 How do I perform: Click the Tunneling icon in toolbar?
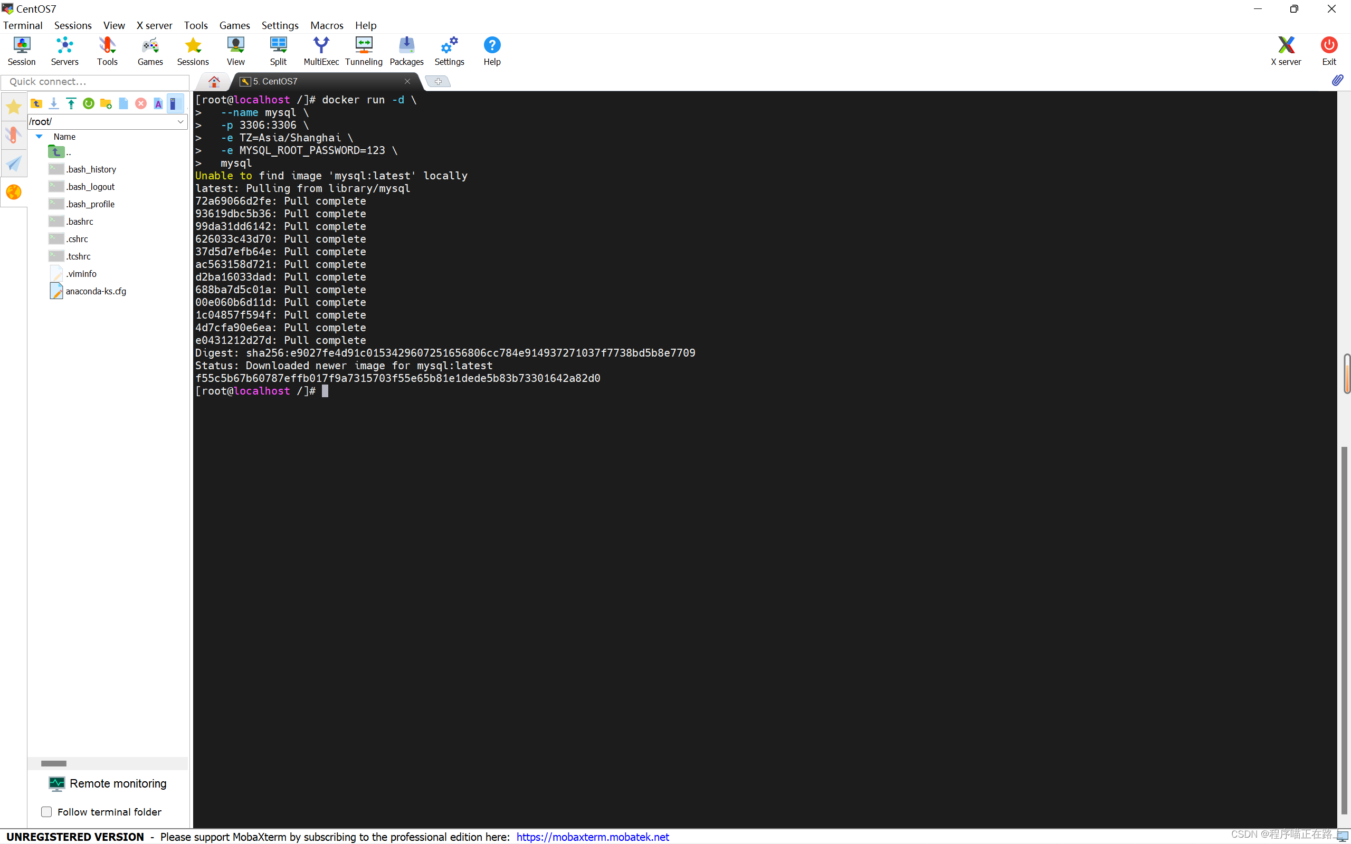click(364, 51)
